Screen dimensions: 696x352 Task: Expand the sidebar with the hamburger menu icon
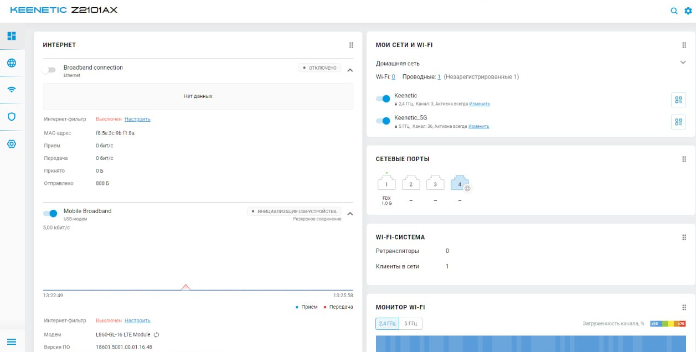(x=12, y=341)
